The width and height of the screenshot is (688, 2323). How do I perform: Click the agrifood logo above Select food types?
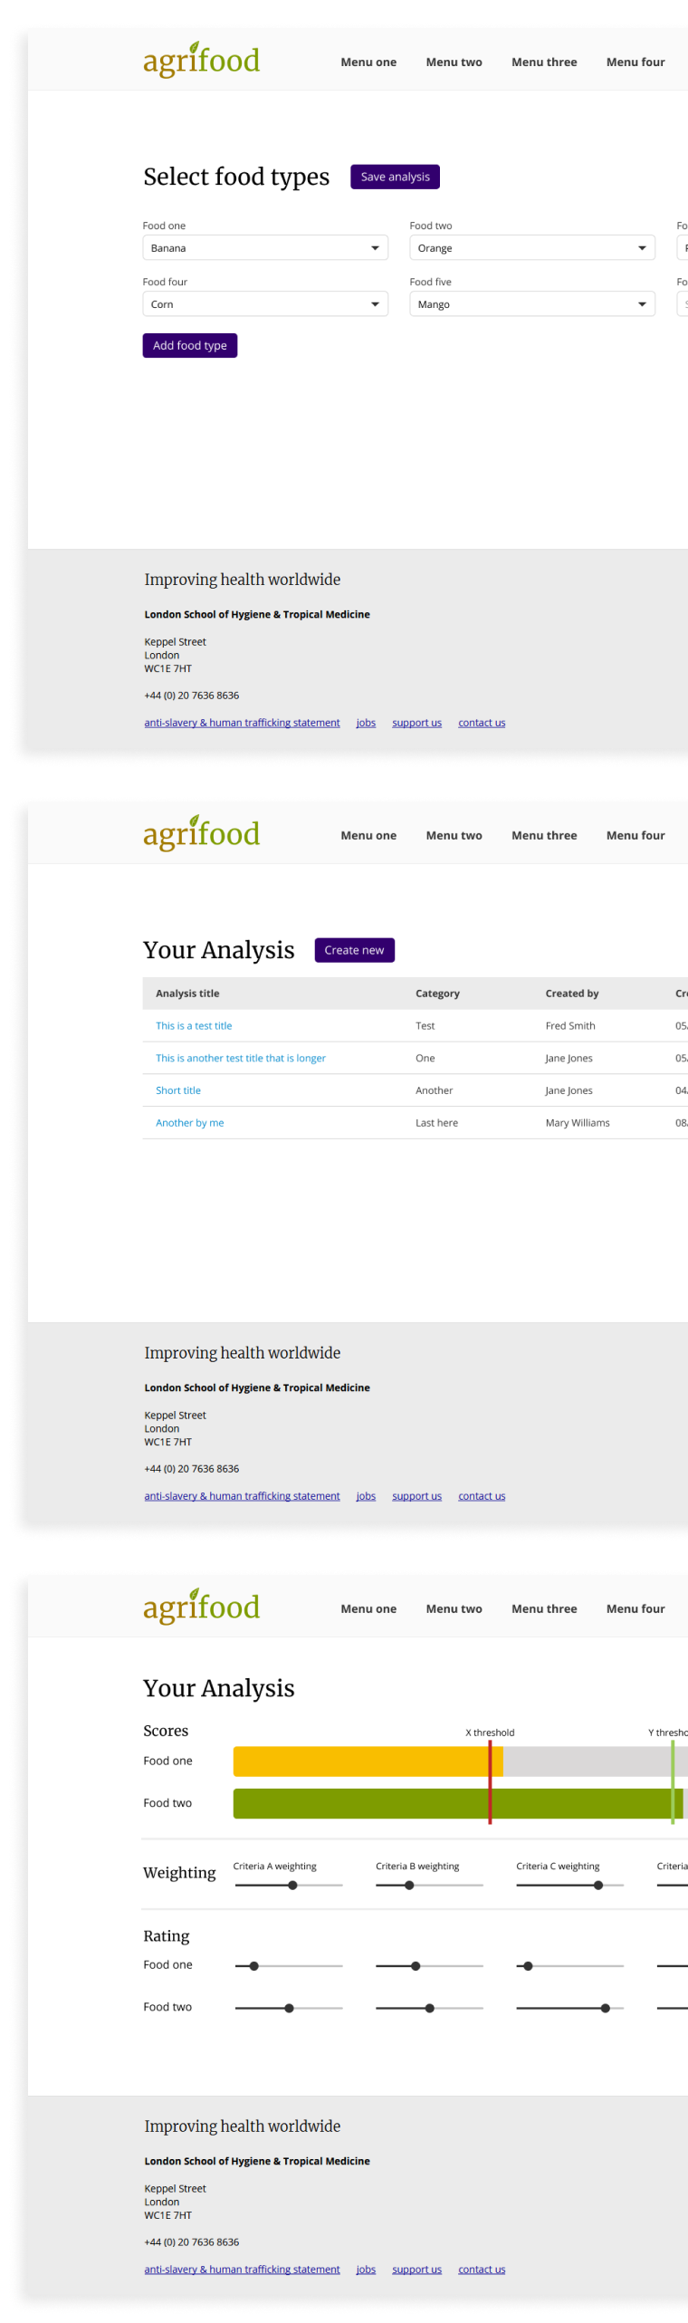point(201,61)
